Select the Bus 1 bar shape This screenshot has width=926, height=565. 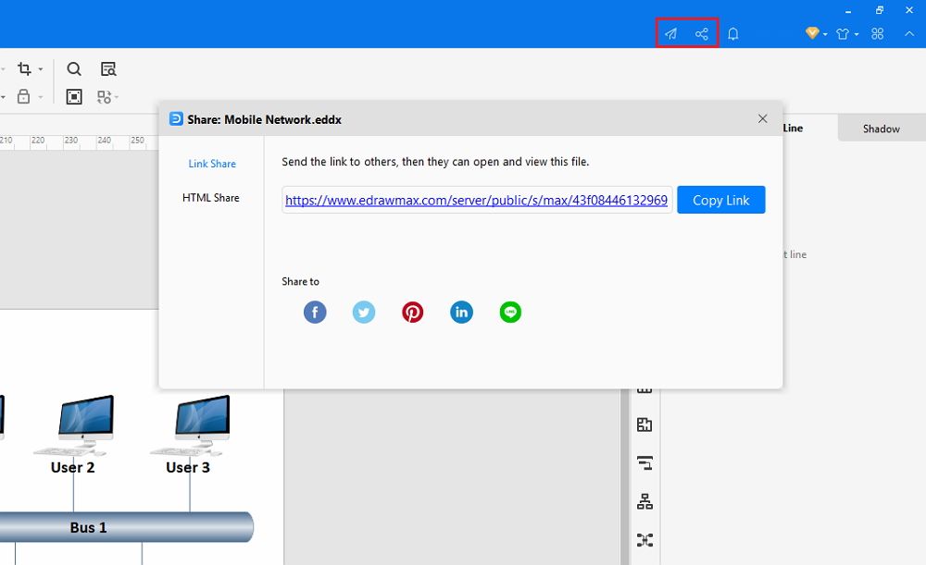[x=126, y=527]
